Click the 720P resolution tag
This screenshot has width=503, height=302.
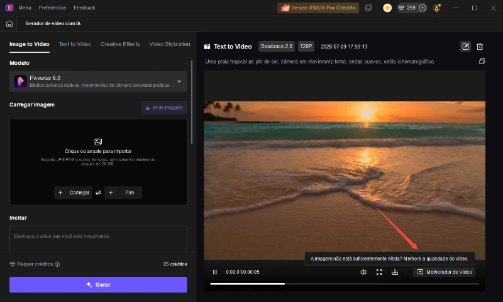click(306, 46)
